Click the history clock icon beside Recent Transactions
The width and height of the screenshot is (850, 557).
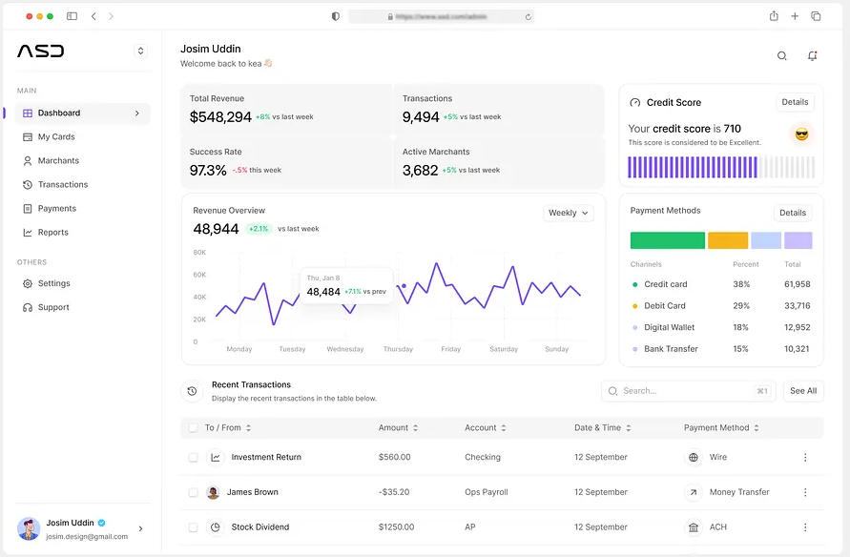pos(192,391)
